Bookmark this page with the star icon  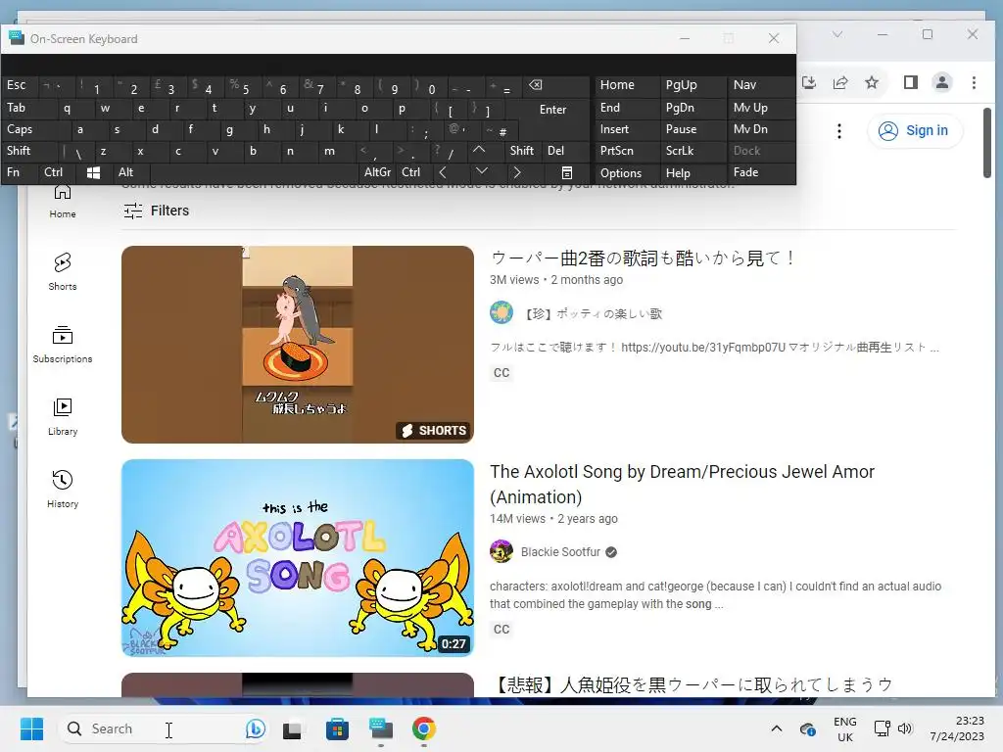click(x=871, y=82)
